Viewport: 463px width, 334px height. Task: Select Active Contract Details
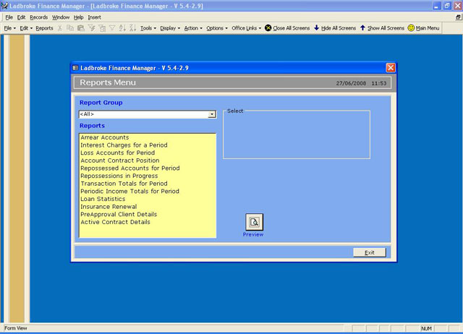pos(115,222)
